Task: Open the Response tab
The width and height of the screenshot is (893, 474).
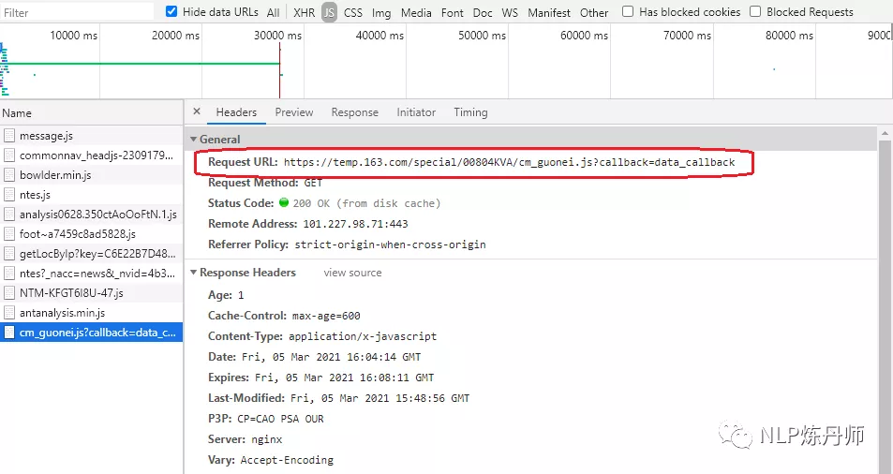Action: click(x=355, y=112)
